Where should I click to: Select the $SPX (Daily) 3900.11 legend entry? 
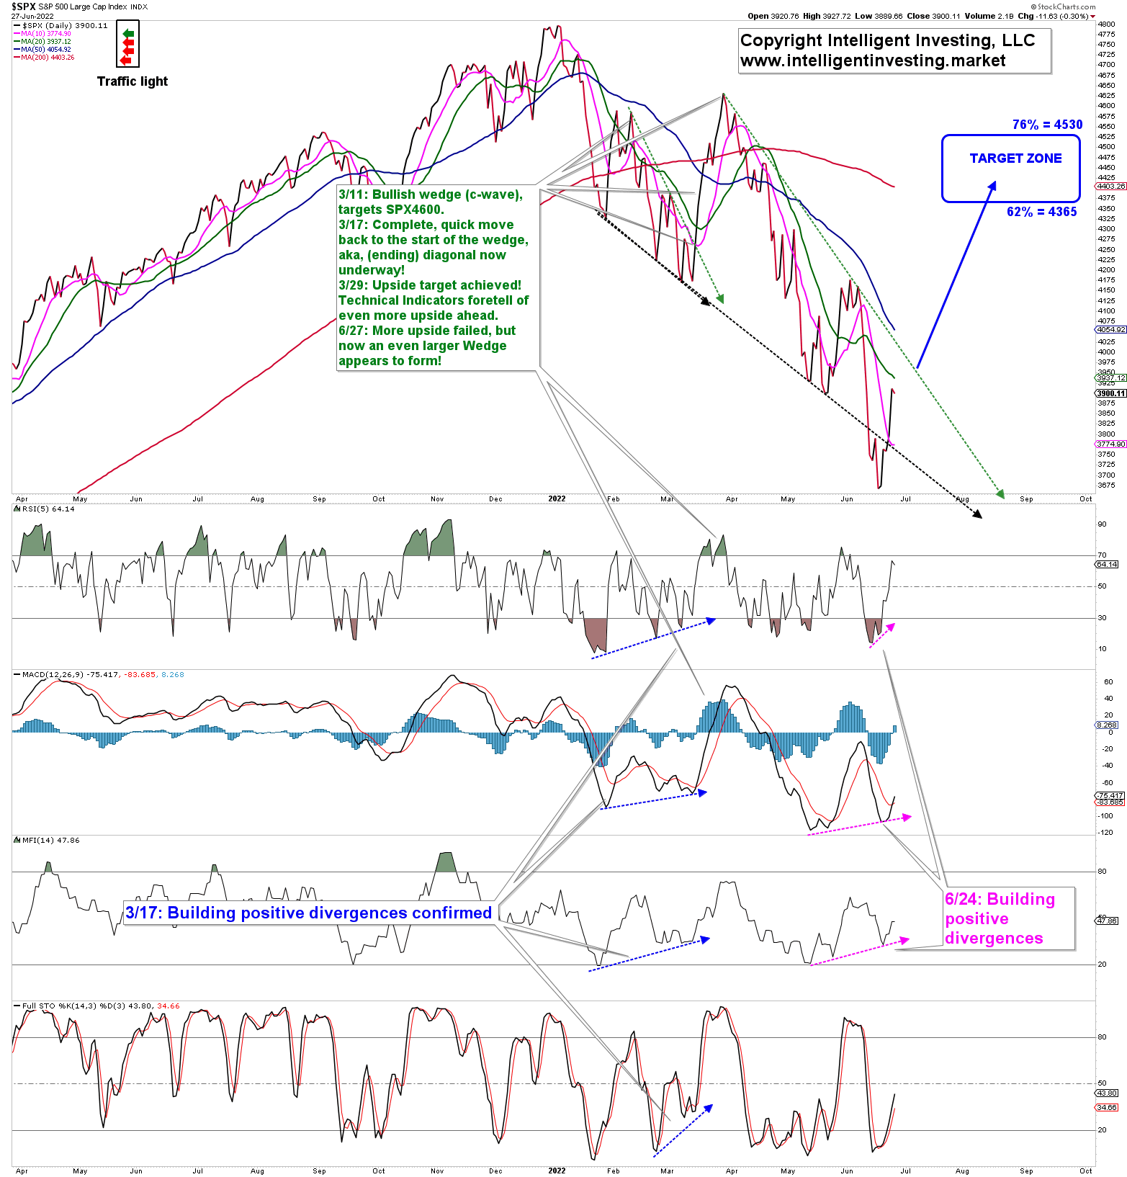pos(60,25)
